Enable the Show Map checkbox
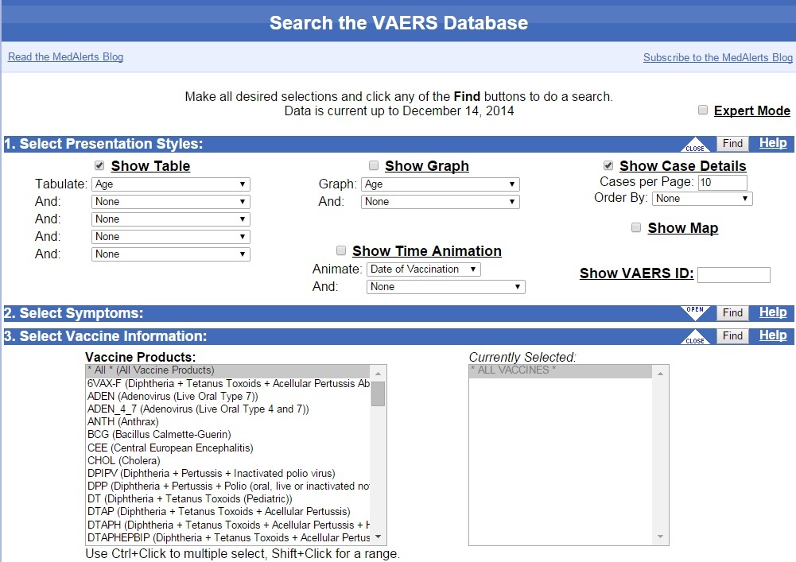The width and height of the screenshot is (796, 562). pyautogui.click(x=636, y=227)
